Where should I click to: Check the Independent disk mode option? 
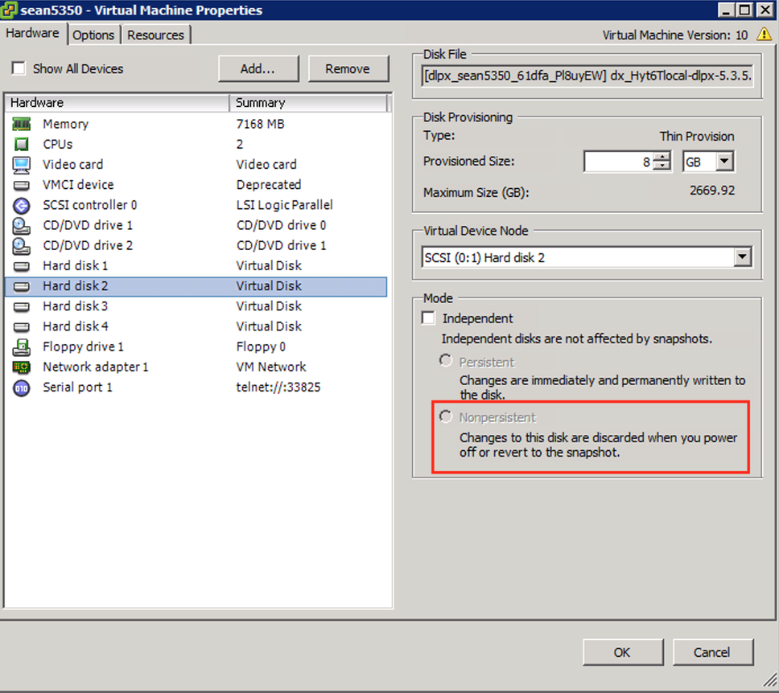click(428, 318)
